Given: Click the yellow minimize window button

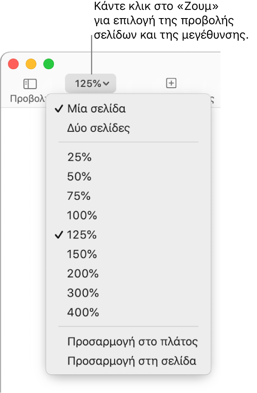Looking at the screenshot, I should coord(31,64).
